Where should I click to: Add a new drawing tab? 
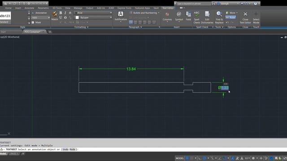[x=50, y=32]
